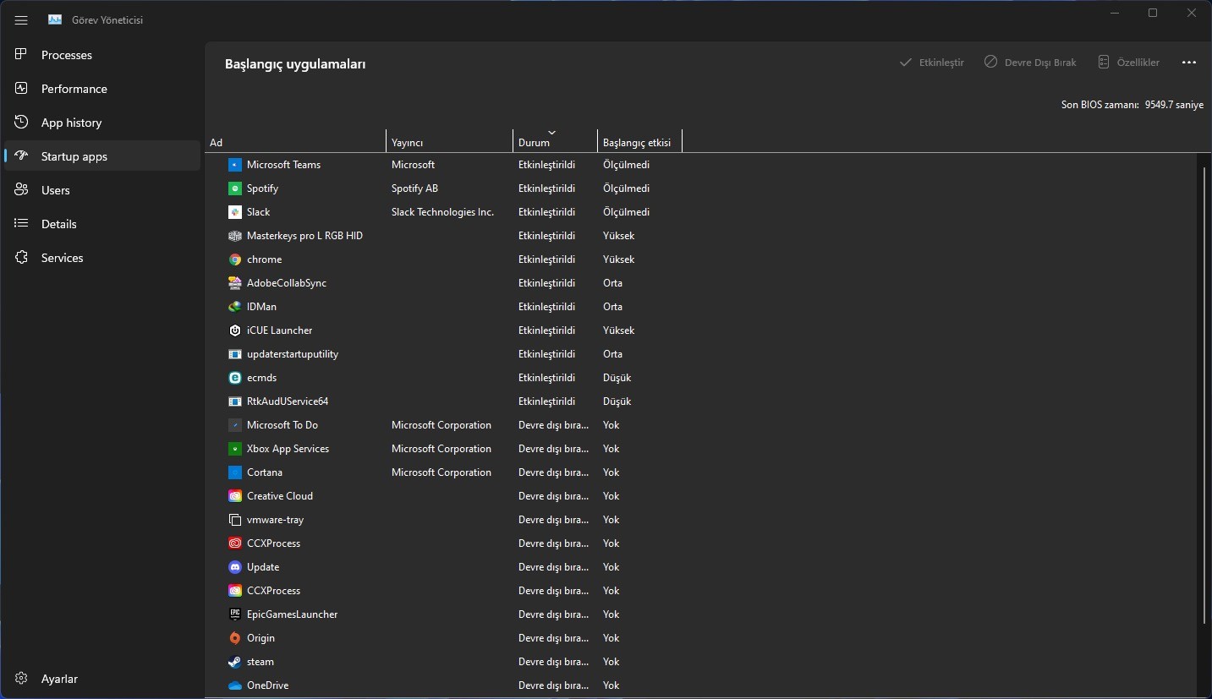Click the vertical scrollbar of the list
Screen dimensions: 1212x699
(1204, 396)
